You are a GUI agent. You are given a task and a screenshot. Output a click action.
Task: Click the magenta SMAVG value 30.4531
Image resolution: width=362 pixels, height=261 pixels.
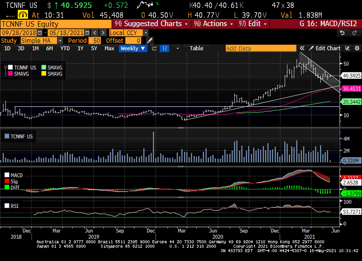click(x=351, y=89)
